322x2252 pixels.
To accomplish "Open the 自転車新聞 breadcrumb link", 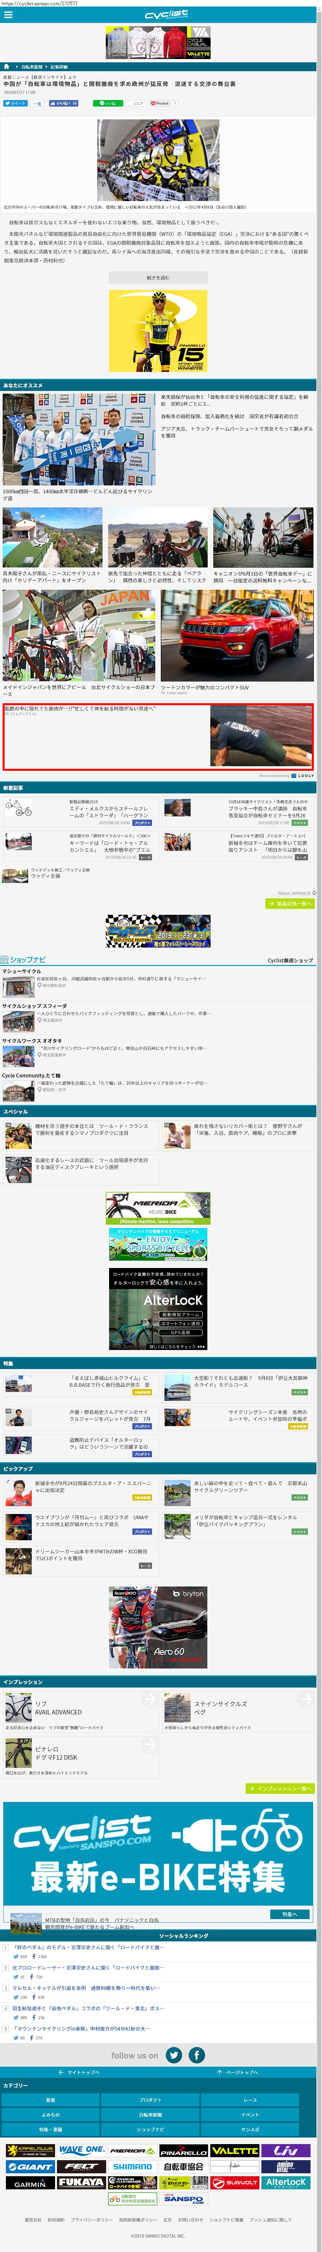I will [31, 67].
